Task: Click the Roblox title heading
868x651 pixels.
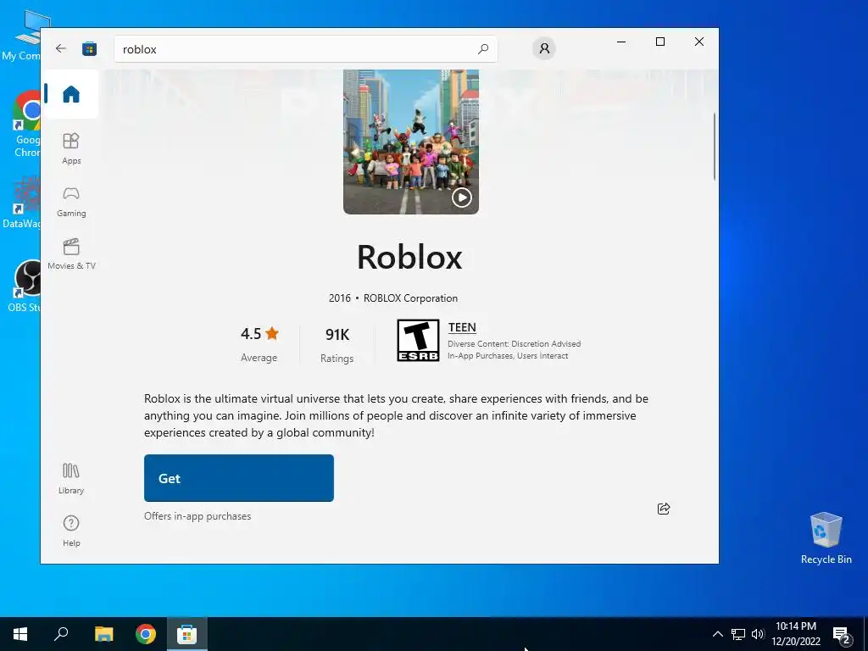Action: [x=409, y=257]
